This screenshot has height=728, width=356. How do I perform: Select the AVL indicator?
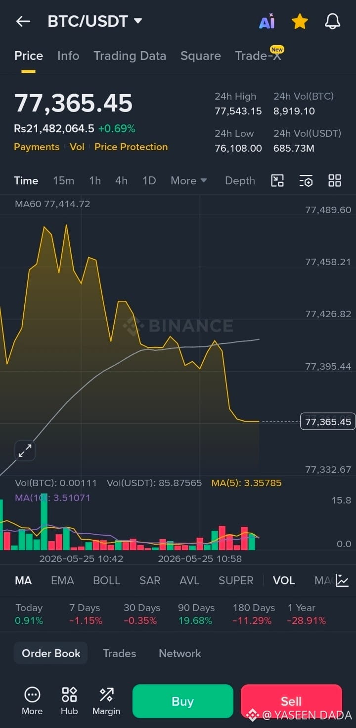tap(189, 580)
